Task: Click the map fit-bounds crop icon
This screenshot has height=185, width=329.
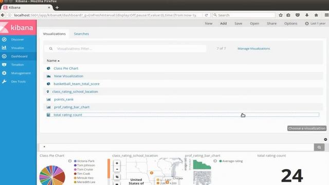Action: pyautogui.click(x=117, y=177)
